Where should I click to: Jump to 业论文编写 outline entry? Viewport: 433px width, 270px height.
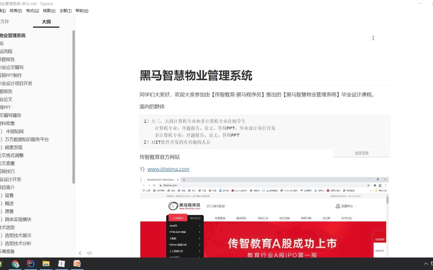click(x=12, y=67)
